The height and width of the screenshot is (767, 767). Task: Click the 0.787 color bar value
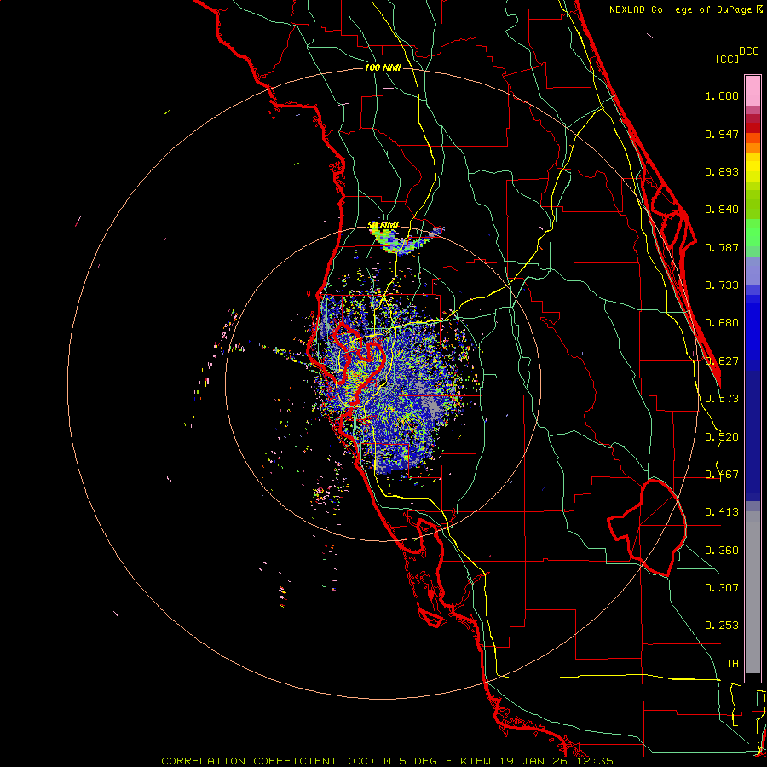point(722,247)
